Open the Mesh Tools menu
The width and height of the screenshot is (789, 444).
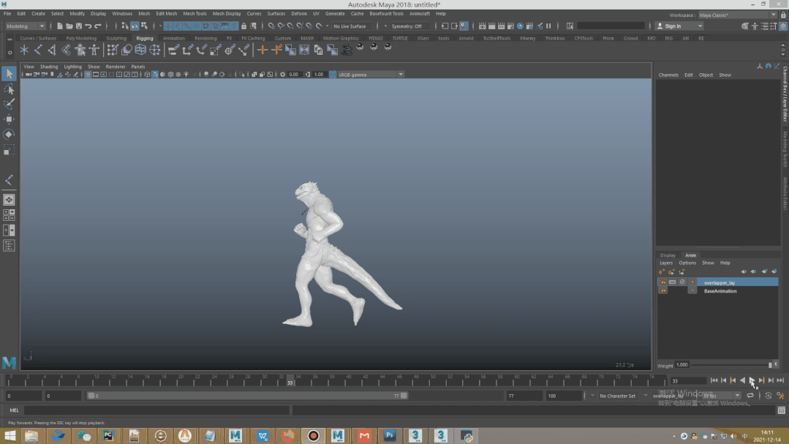click(195, 14)
